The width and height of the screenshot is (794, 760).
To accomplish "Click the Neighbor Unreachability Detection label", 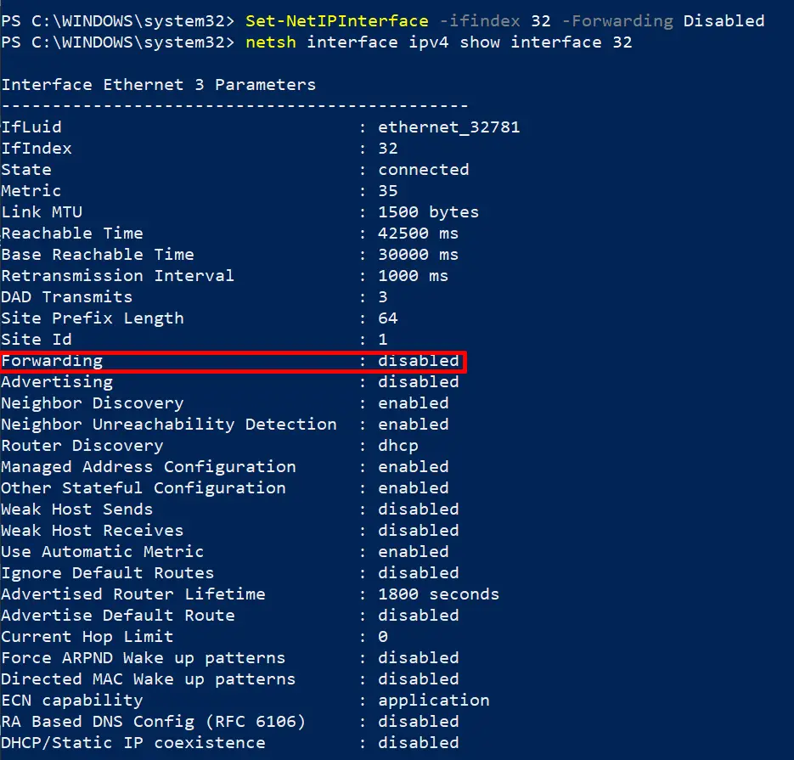I will click(x=168, y=425).
